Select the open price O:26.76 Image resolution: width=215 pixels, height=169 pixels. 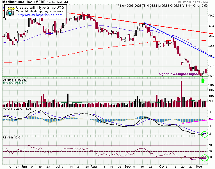pyautogui.click(x=140, y=6)
